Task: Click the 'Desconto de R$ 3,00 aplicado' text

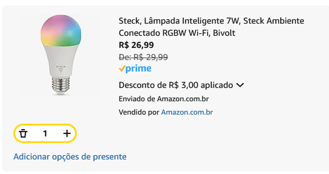Action: (x=176, y=85)
